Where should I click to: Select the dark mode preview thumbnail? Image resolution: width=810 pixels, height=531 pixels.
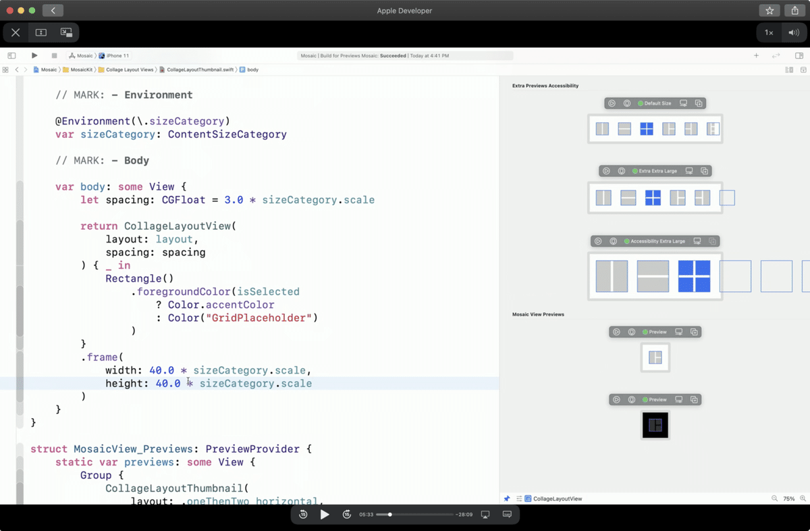pos(655,425)
